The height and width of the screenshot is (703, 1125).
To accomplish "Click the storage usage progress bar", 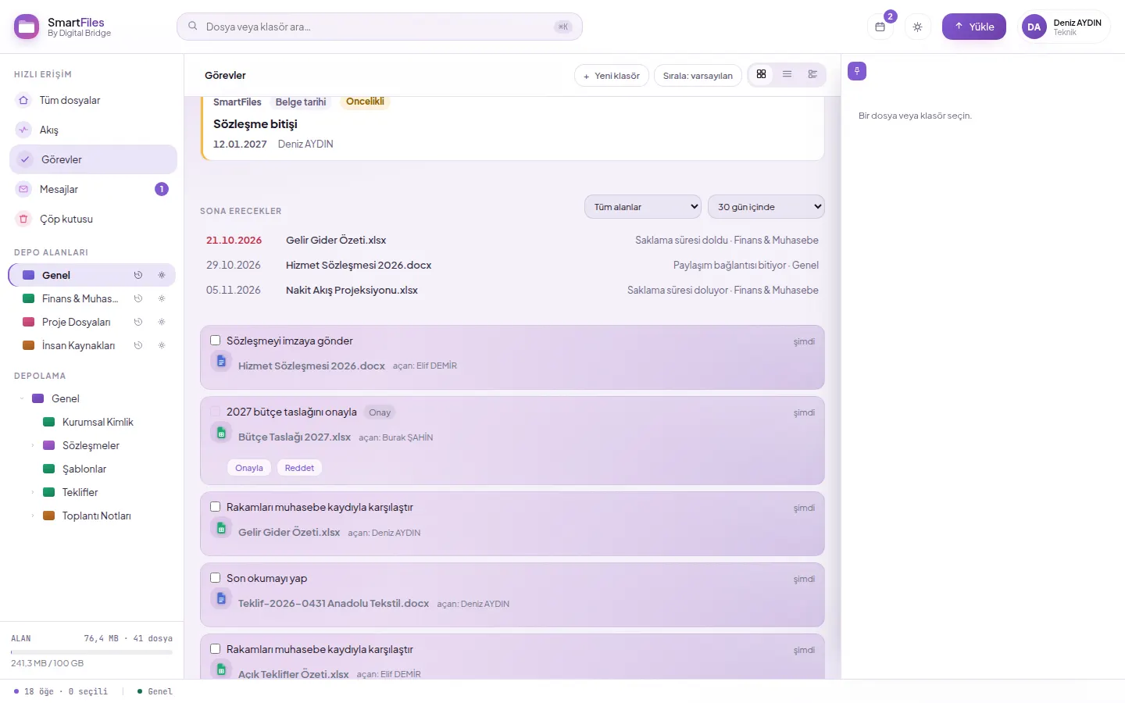I will pos(91,651).
